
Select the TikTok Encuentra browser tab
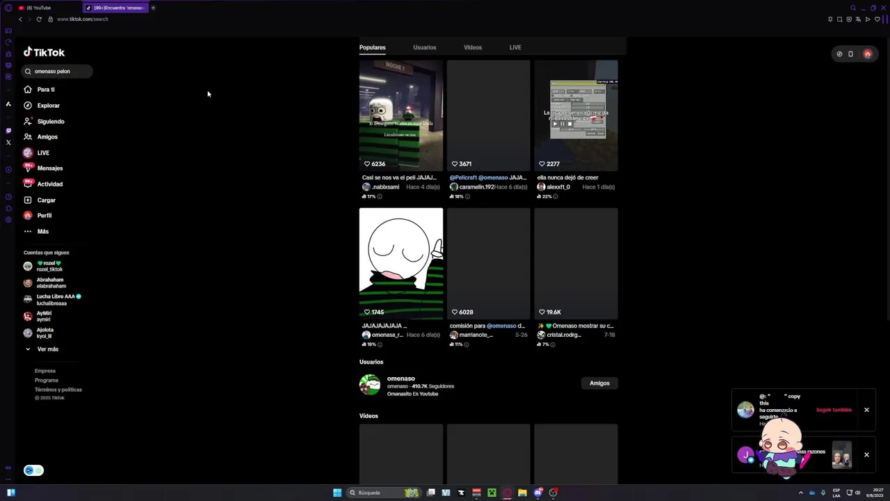click(115, 8)
